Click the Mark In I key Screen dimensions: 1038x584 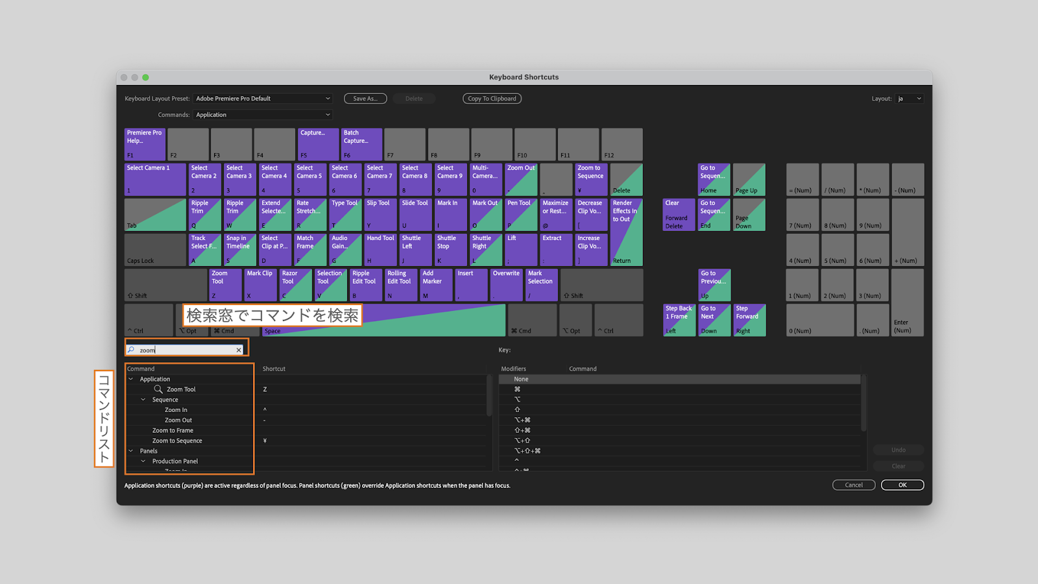(x=451, y=215)
